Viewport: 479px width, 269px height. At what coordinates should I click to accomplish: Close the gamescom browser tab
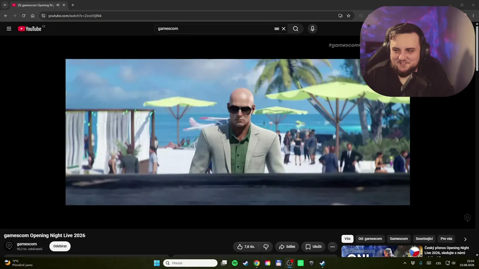coord(64,5)
